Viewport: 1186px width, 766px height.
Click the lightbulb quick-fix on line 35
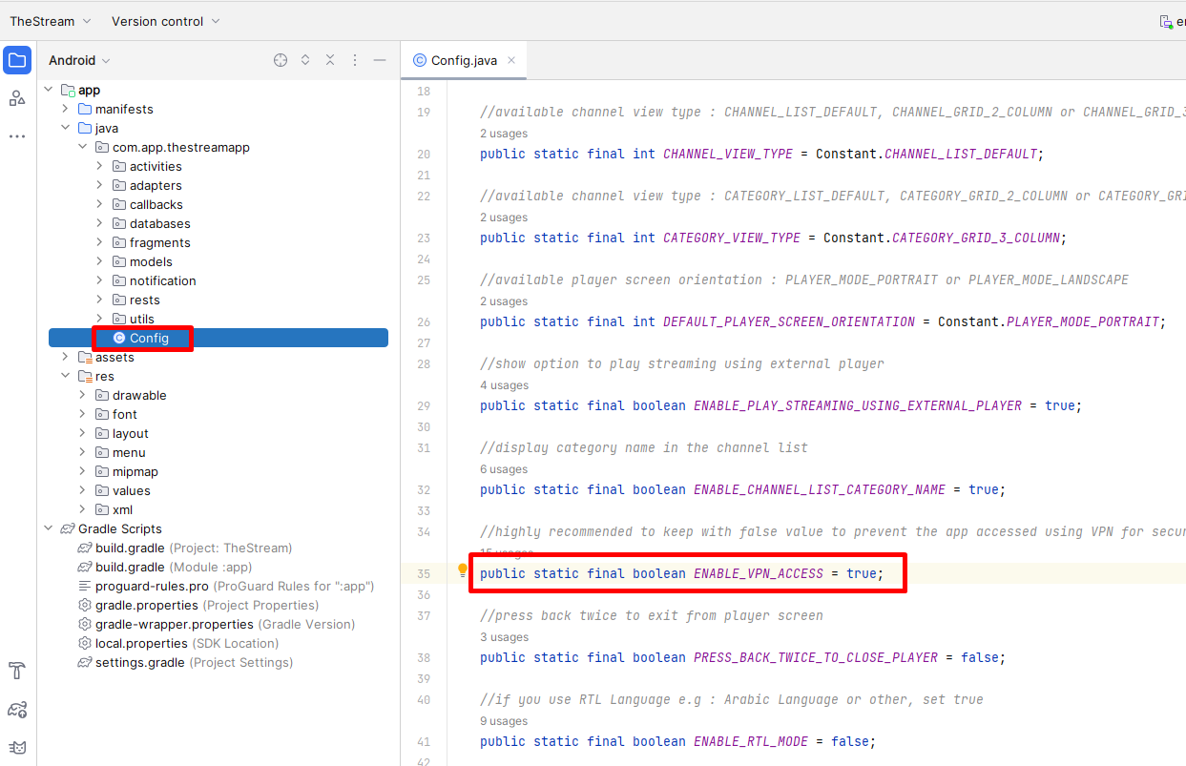463,570
